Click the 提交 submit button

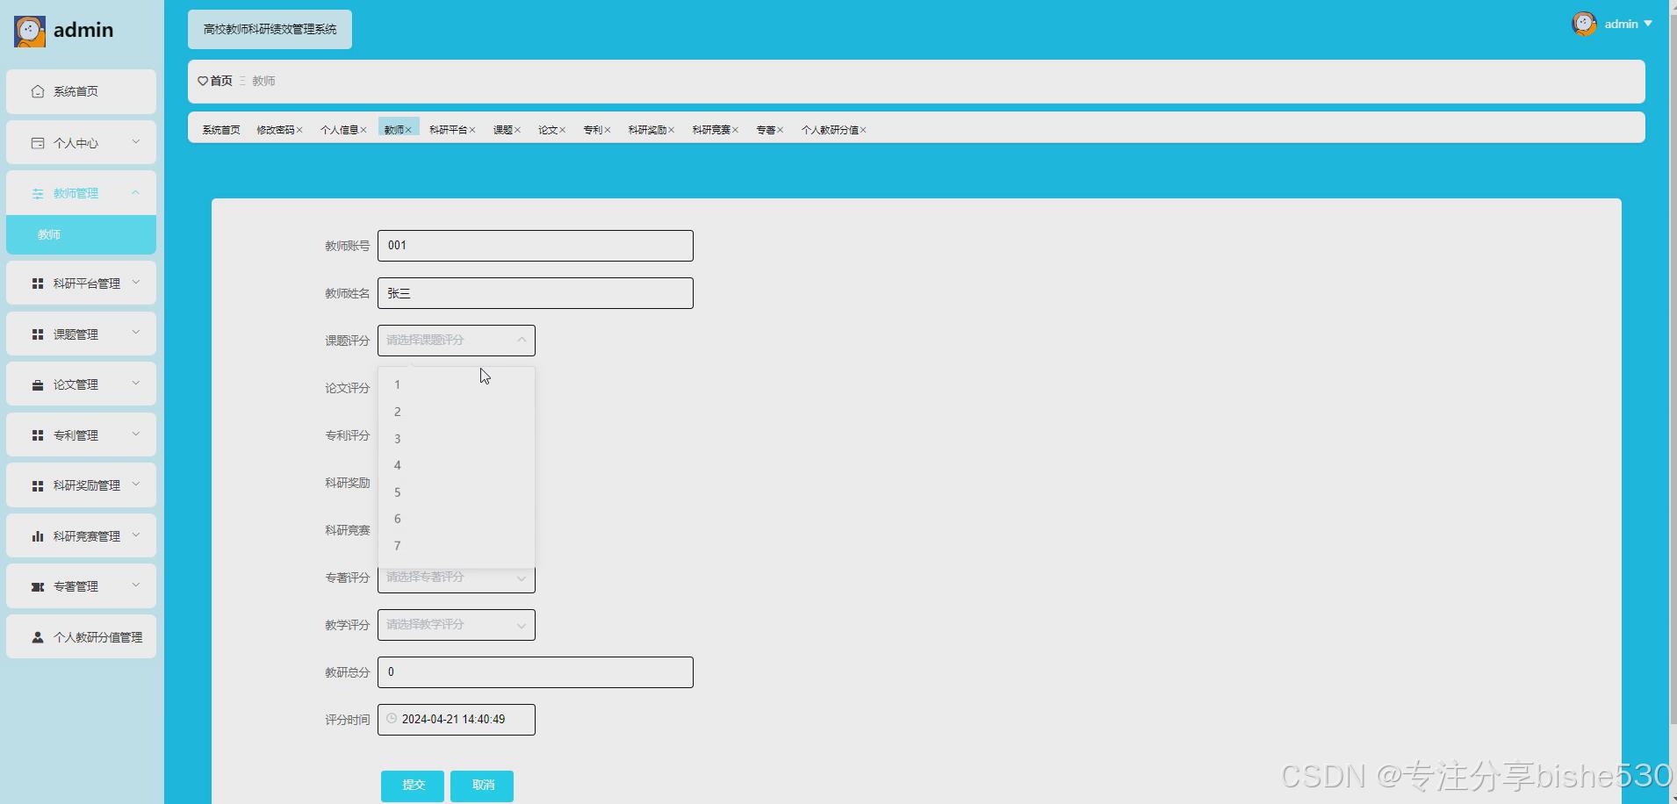click(413, 786)
